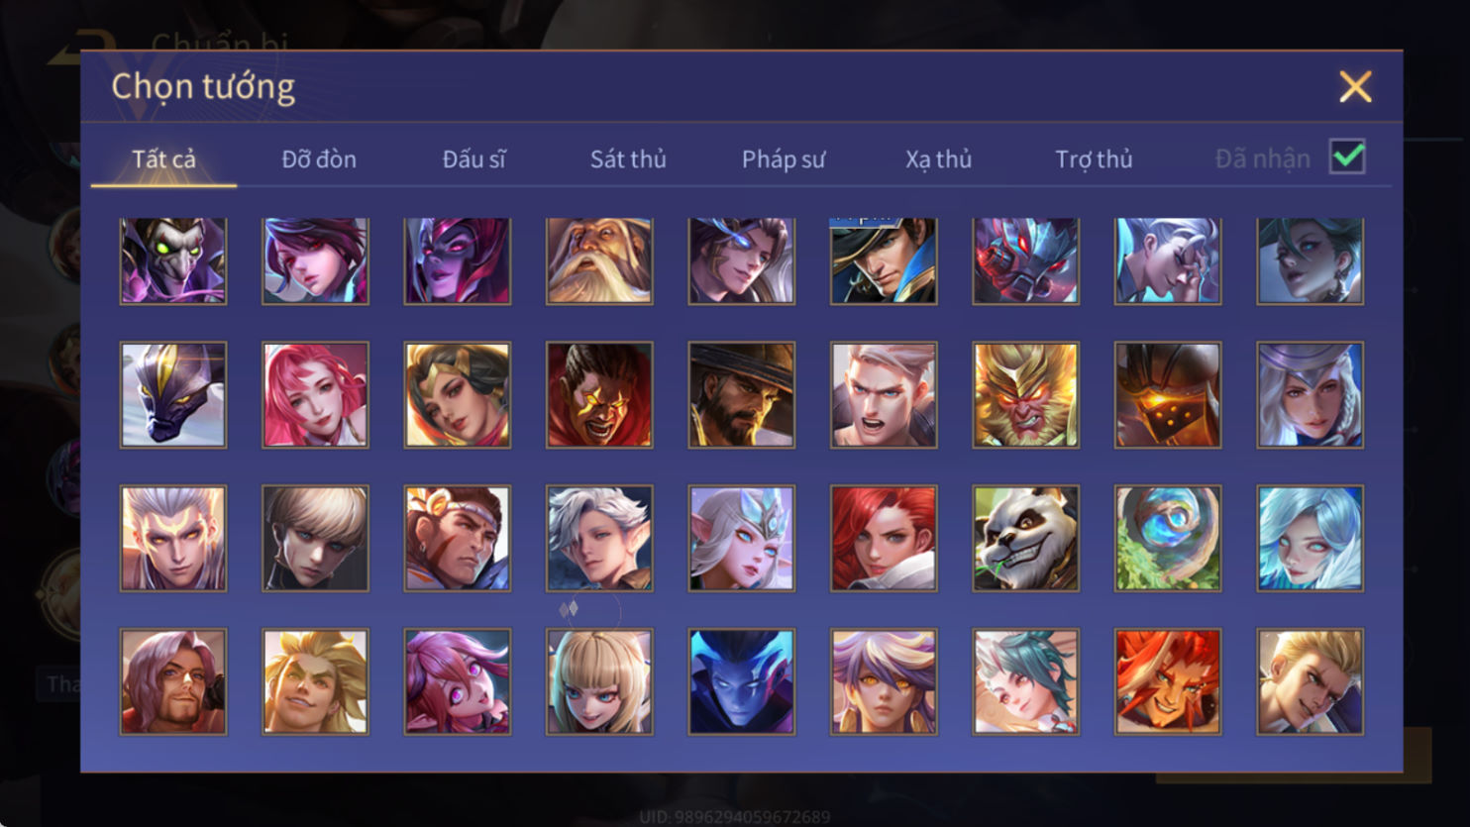Select the Đấu sĩ tab
Viewport: 1470px width, 827px height.
point(473,158)
